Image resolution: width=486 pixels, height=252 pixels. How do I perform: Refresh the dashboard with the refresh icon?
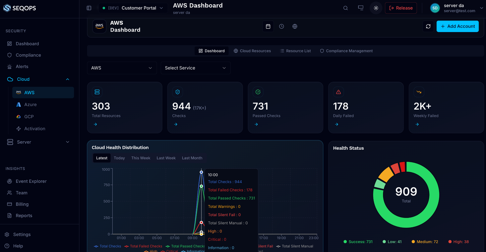tap(428, 26)
